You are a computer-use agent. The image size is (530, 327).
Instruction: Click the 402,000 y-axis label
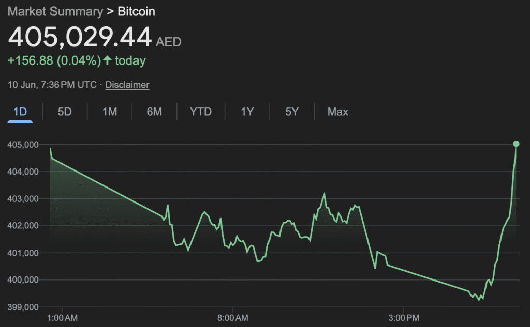[x=23, y=225]
